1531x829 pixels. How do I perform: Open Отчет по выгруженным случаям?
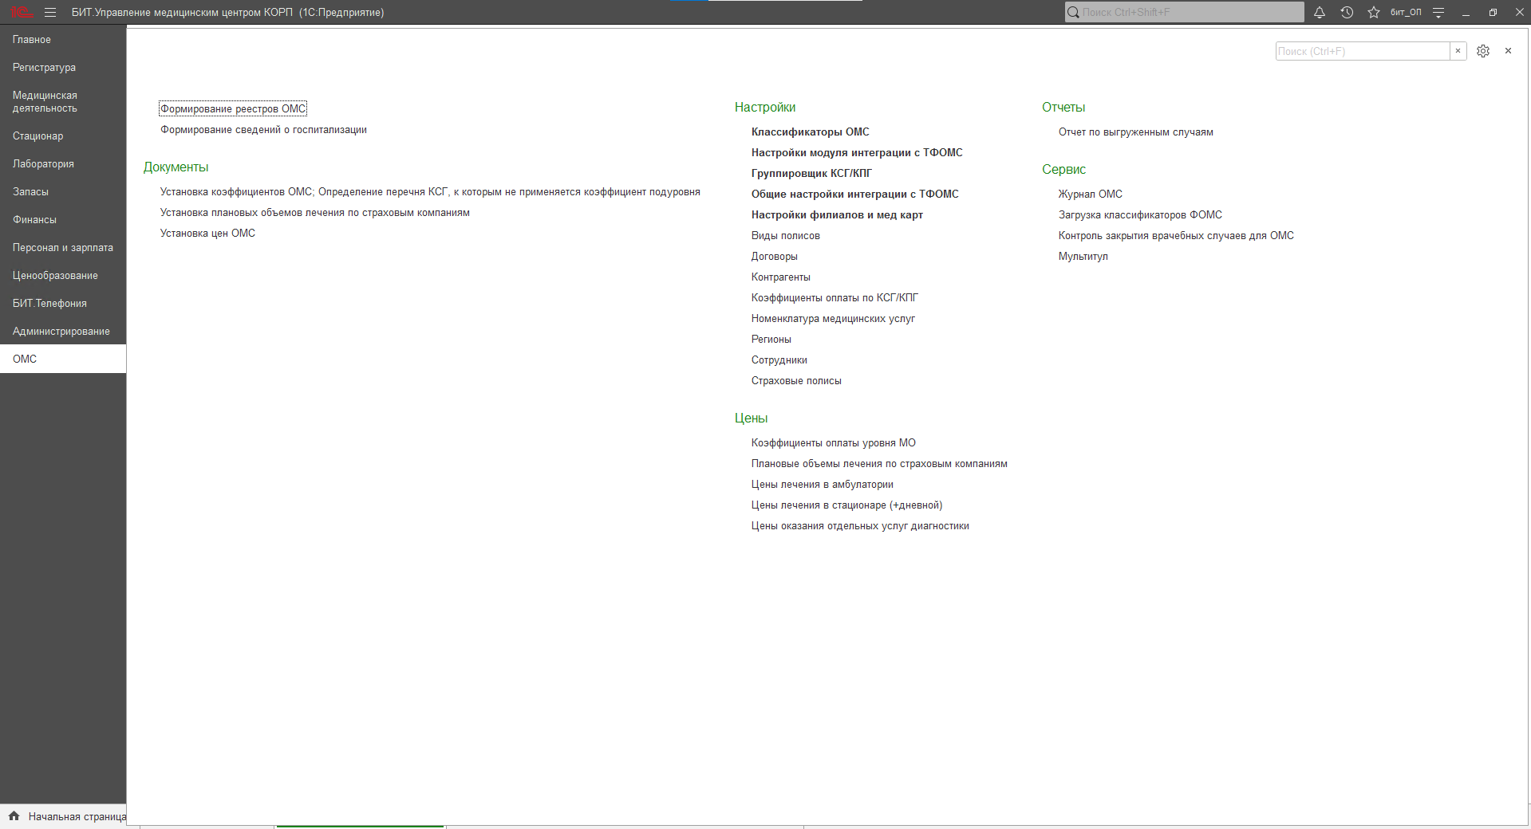pyautogui.click(x=1135, y=132)
